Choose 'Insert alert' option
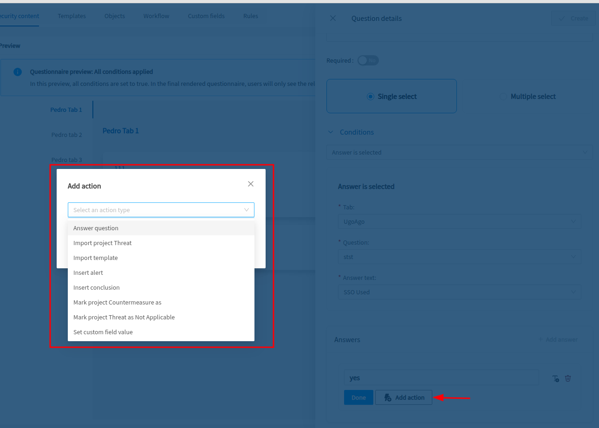 point(161,272)
